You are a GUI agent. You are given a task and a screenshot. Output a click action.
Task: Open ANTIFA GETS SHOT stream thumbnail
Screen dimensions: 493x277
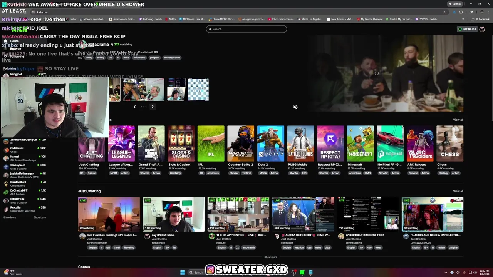coord(303,214)
